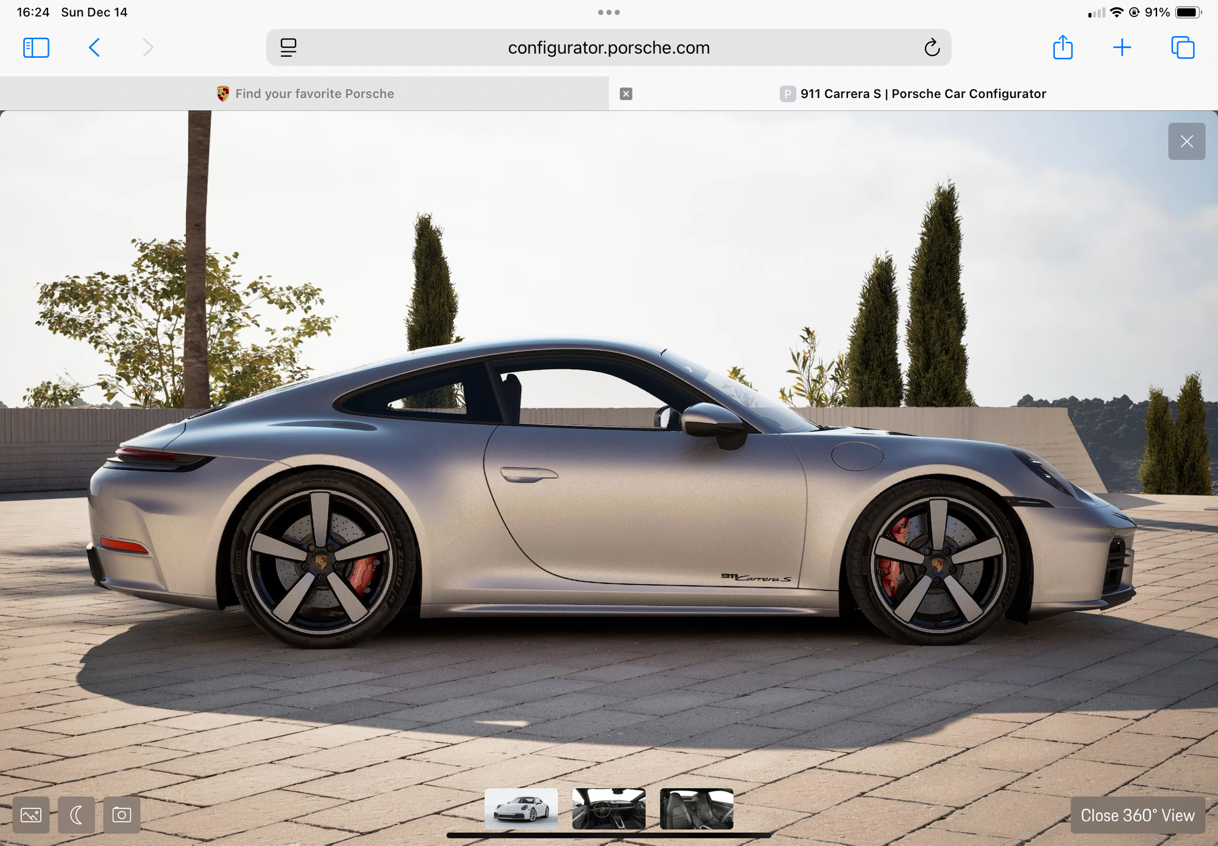Screen dimensions: 1218x846
Task: Go back to the previous page
Action: tap(94, 48)
